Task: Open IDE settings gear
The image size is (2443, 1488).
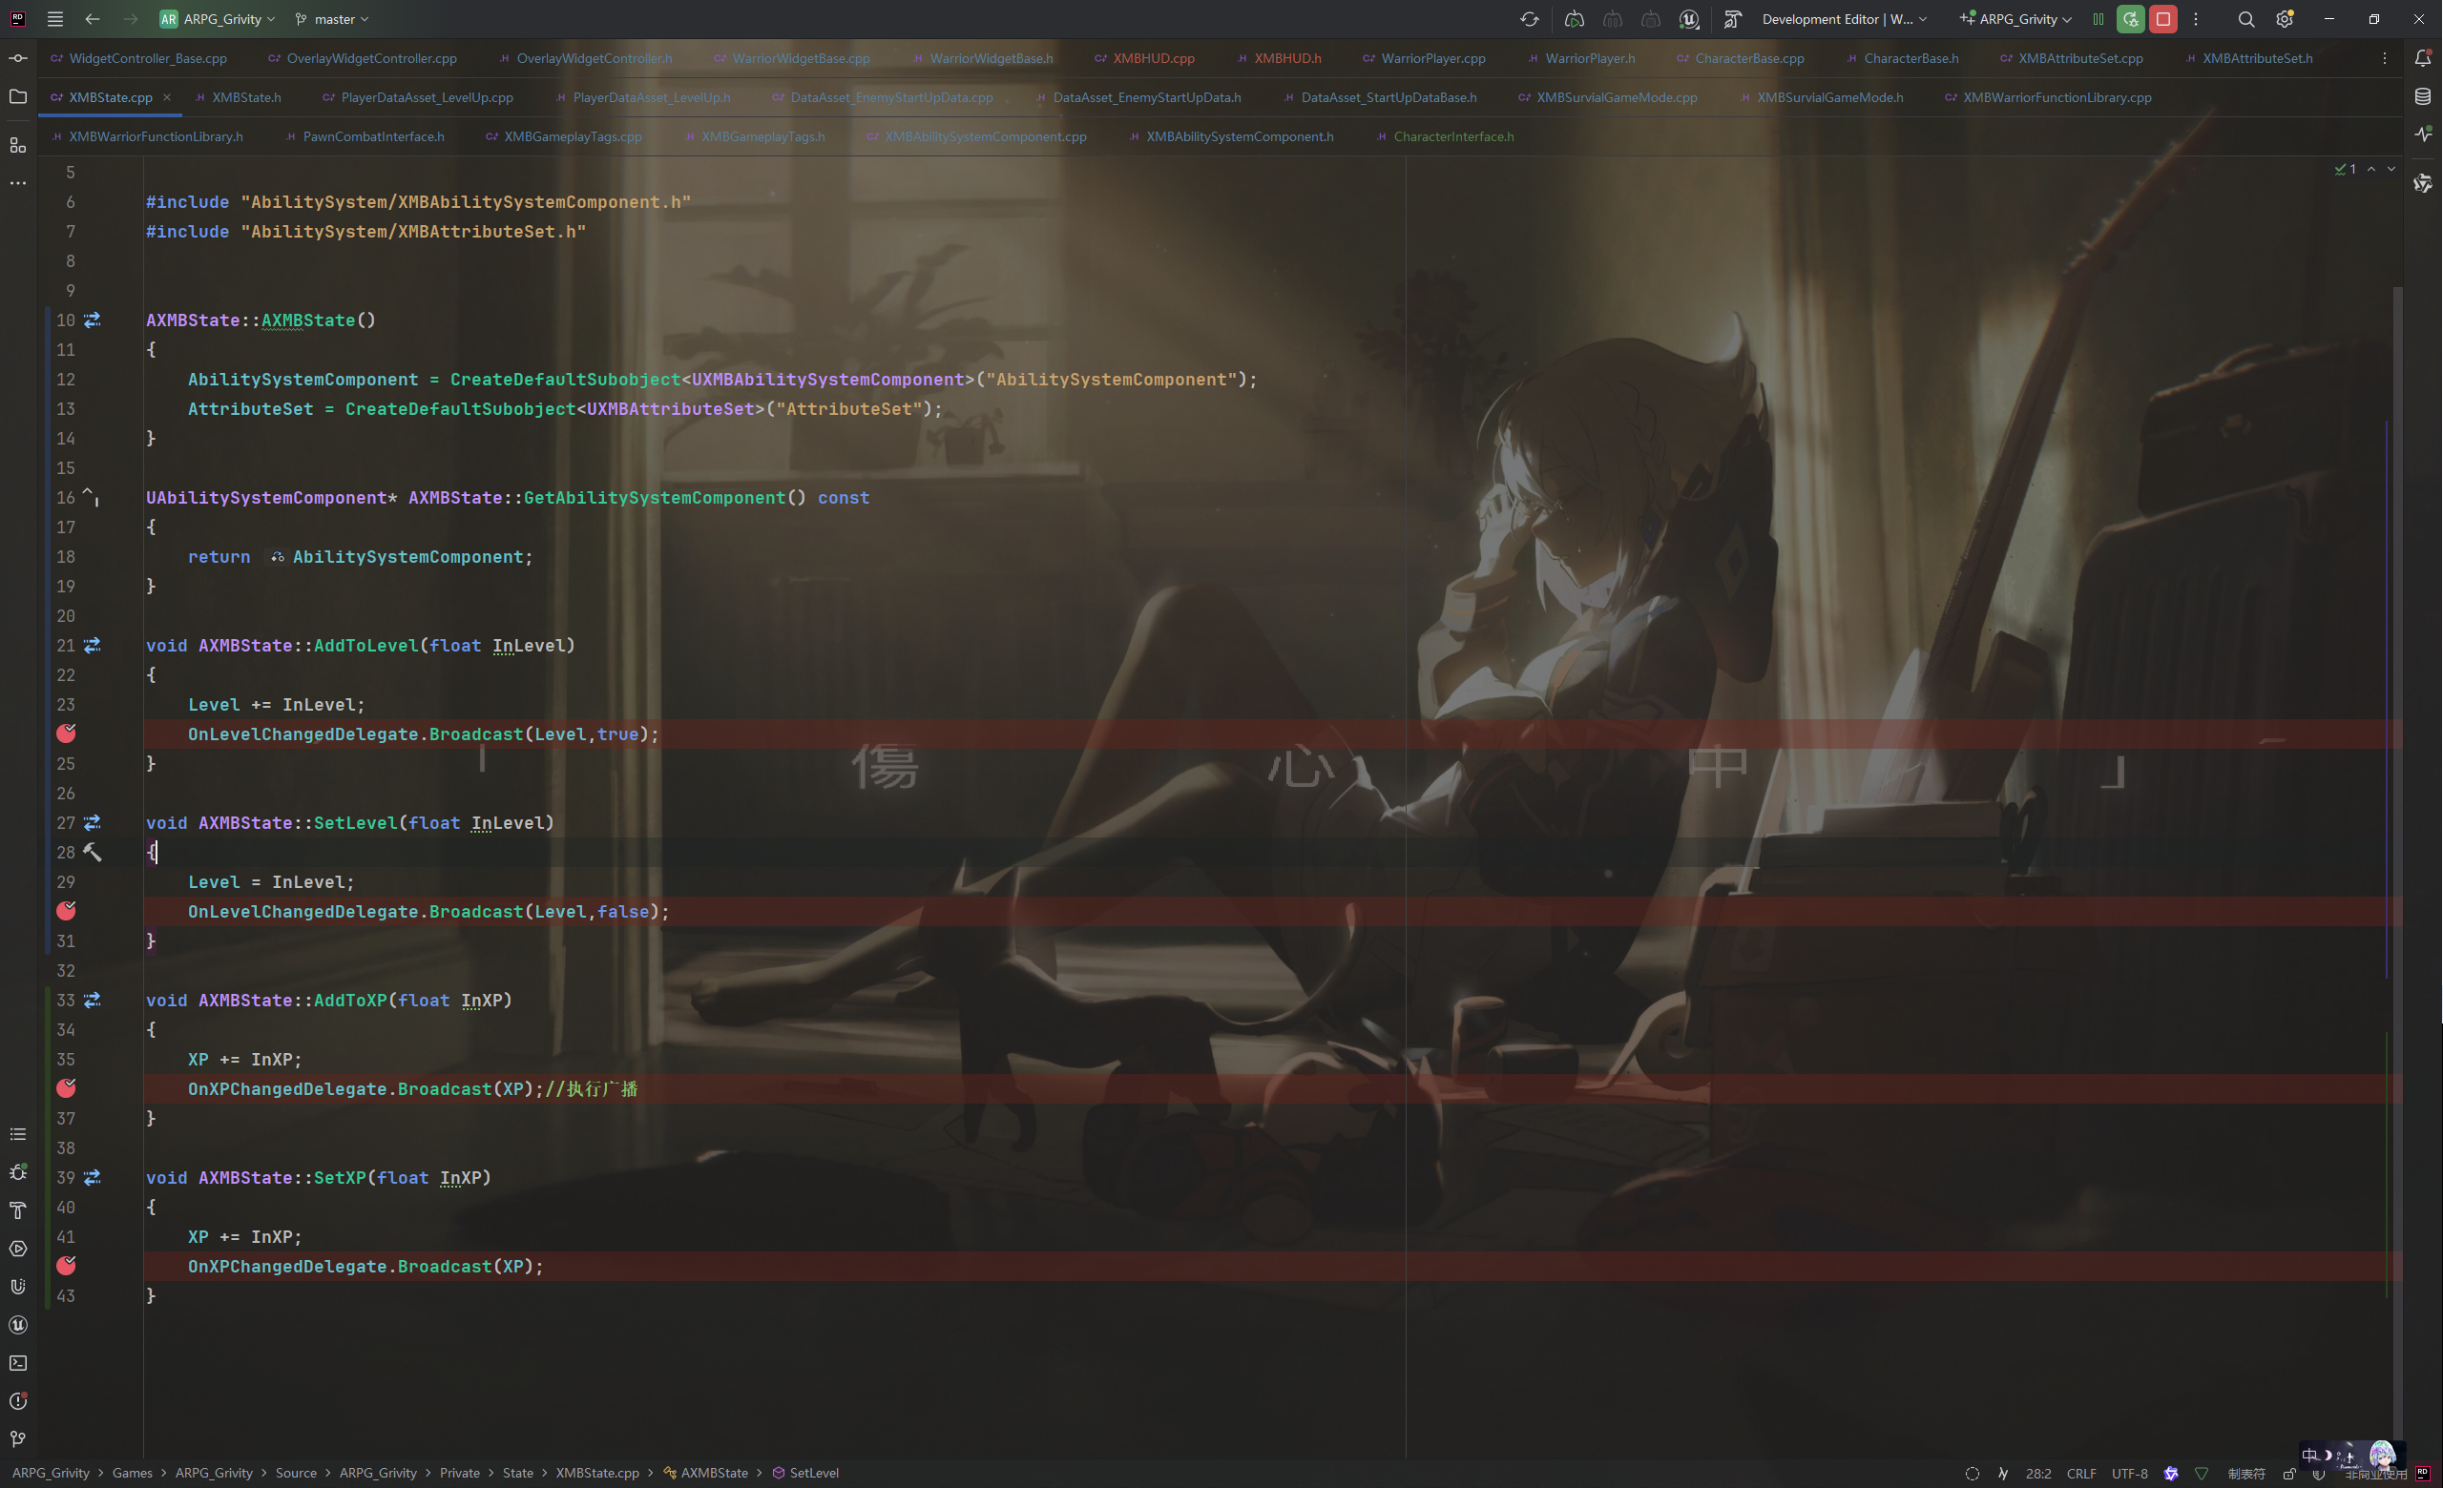Action: coord(2285,19)
